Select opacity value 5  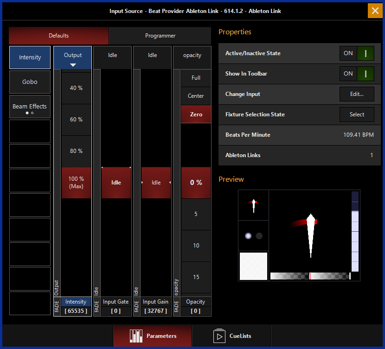[196, 214]
